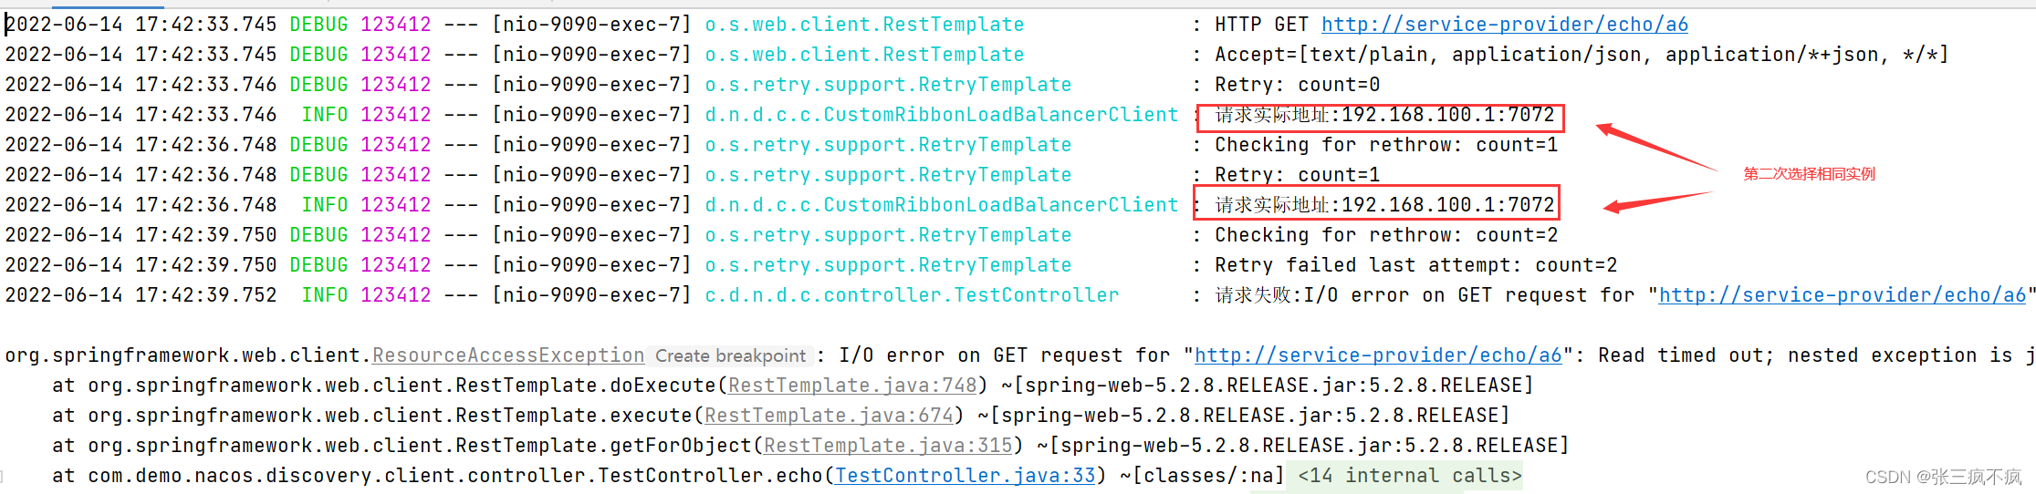Jump to RestTemplate.java:315 in the stack trace
Image resolution: width=2036 pixels, height=494 pixels.
click(888, 446)
